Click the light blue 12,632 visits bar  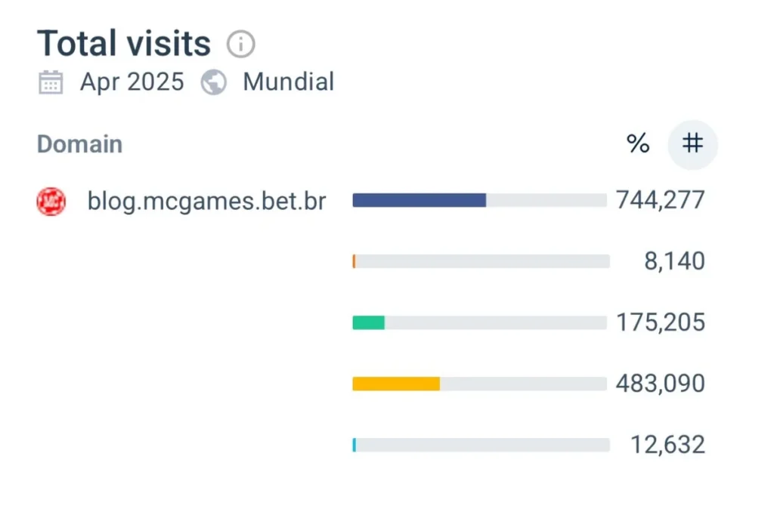pyautogui.click(x=354, y=445)
